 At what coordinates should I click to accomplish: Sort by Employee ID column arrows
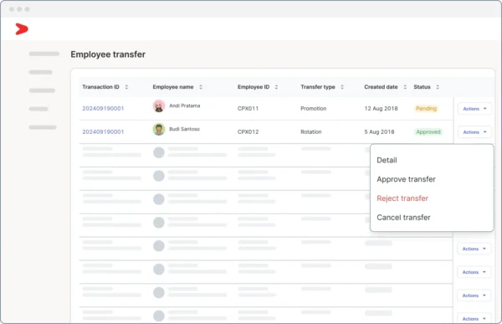point(276,87)
